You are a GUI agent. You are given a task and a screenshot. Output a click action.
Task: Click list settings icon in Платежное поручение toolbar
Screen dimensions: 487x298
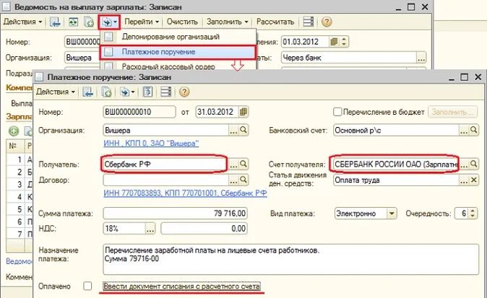(x=165, y=92)
